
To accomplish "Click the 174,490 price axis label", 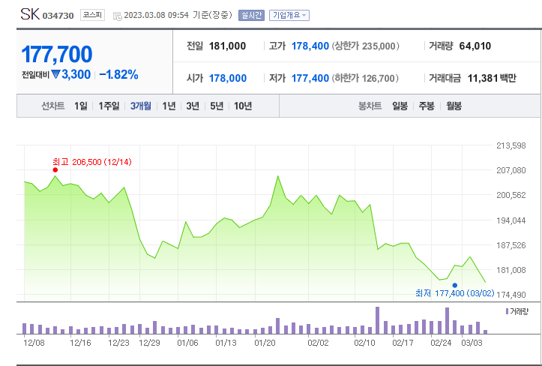I will (511, 295).
